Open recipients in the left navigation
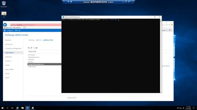The image size is (197, 110). (x=8, y=40)
